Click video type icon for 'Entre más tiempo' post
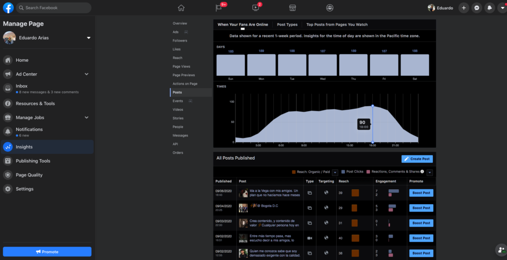Screen dimensions: 507x260 tap(309, 238)
